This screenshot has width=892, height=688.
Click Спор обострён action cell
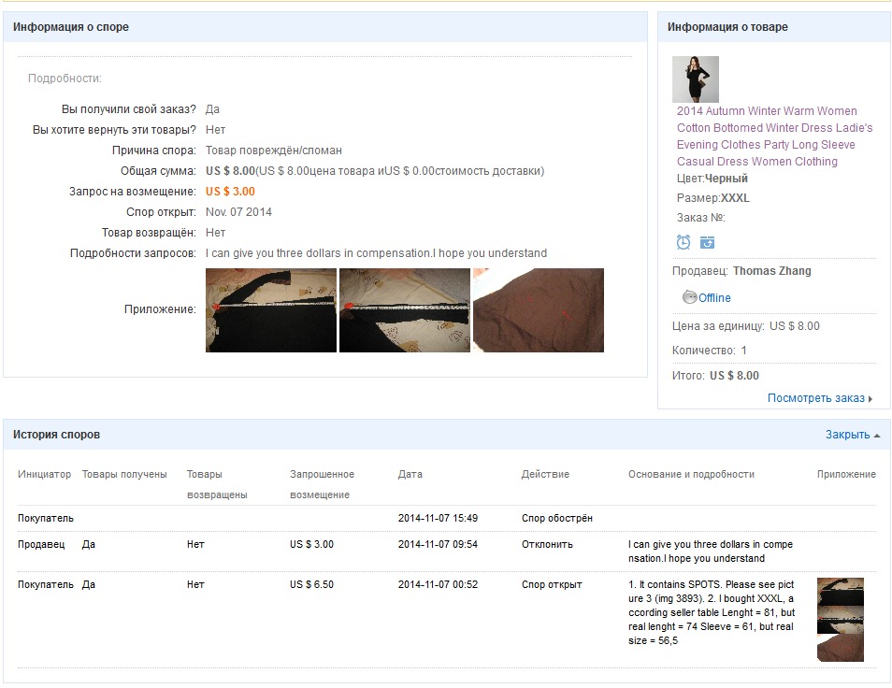[x=557, y=518]
